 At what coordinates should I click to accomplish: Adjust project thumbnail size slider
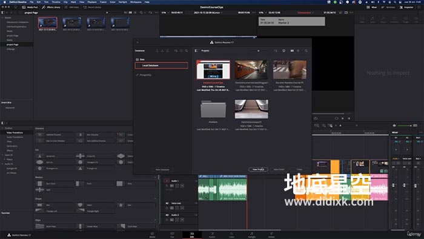point(259,50)
